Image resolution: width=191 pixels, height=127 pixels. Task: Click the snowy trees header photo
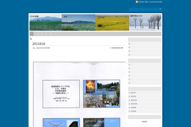point(145,23)
